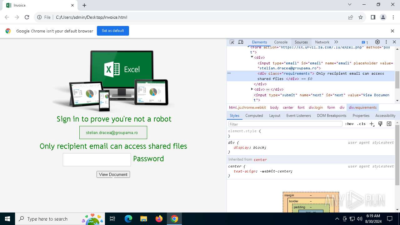The height and width of the screenshot is (225, 400).
Task: Select form in breadcrumb trail
Action: pos(331,107)
